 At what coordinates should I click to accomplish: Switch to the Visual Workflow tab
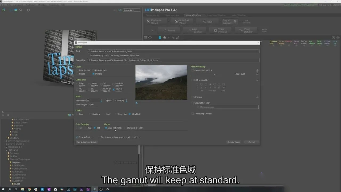pyautogui.click(x=193, y=15)
